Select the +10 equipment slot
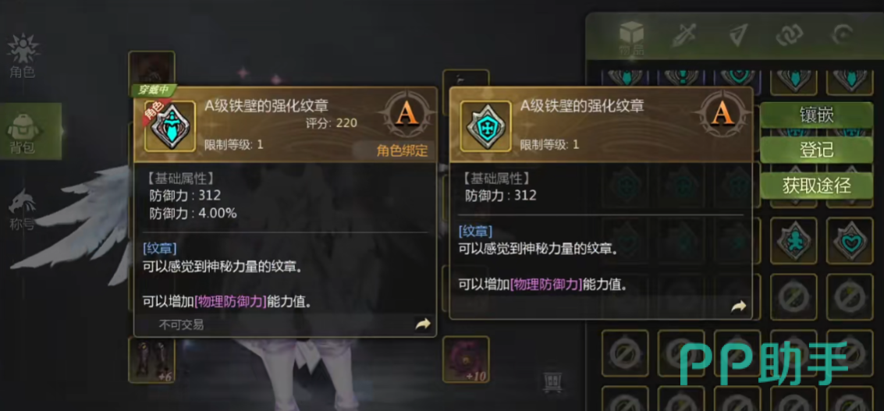Screen dimensions: 884x411 point(466,360)
